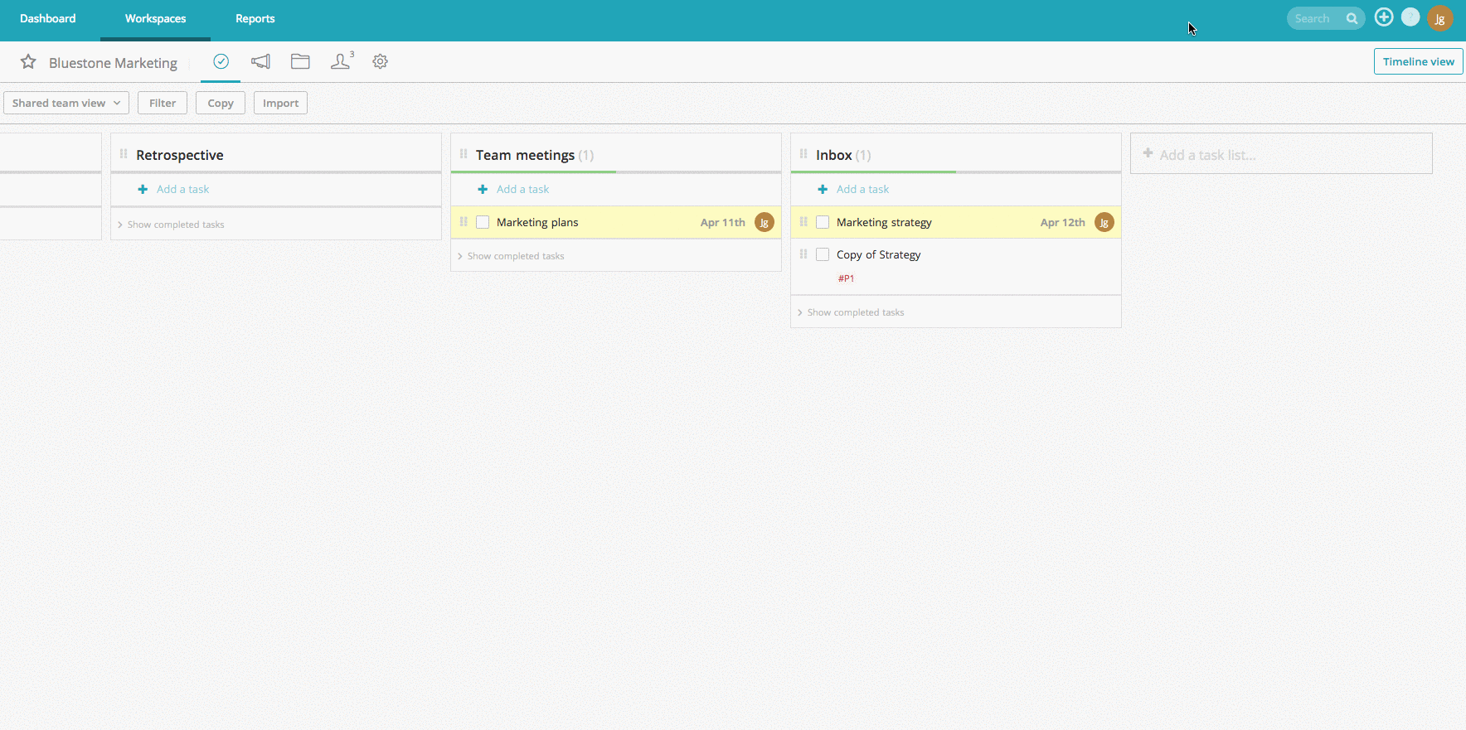Expand completed tasks in Team meetings
This screenshot has height=730, width=1466.
point(511,256)
